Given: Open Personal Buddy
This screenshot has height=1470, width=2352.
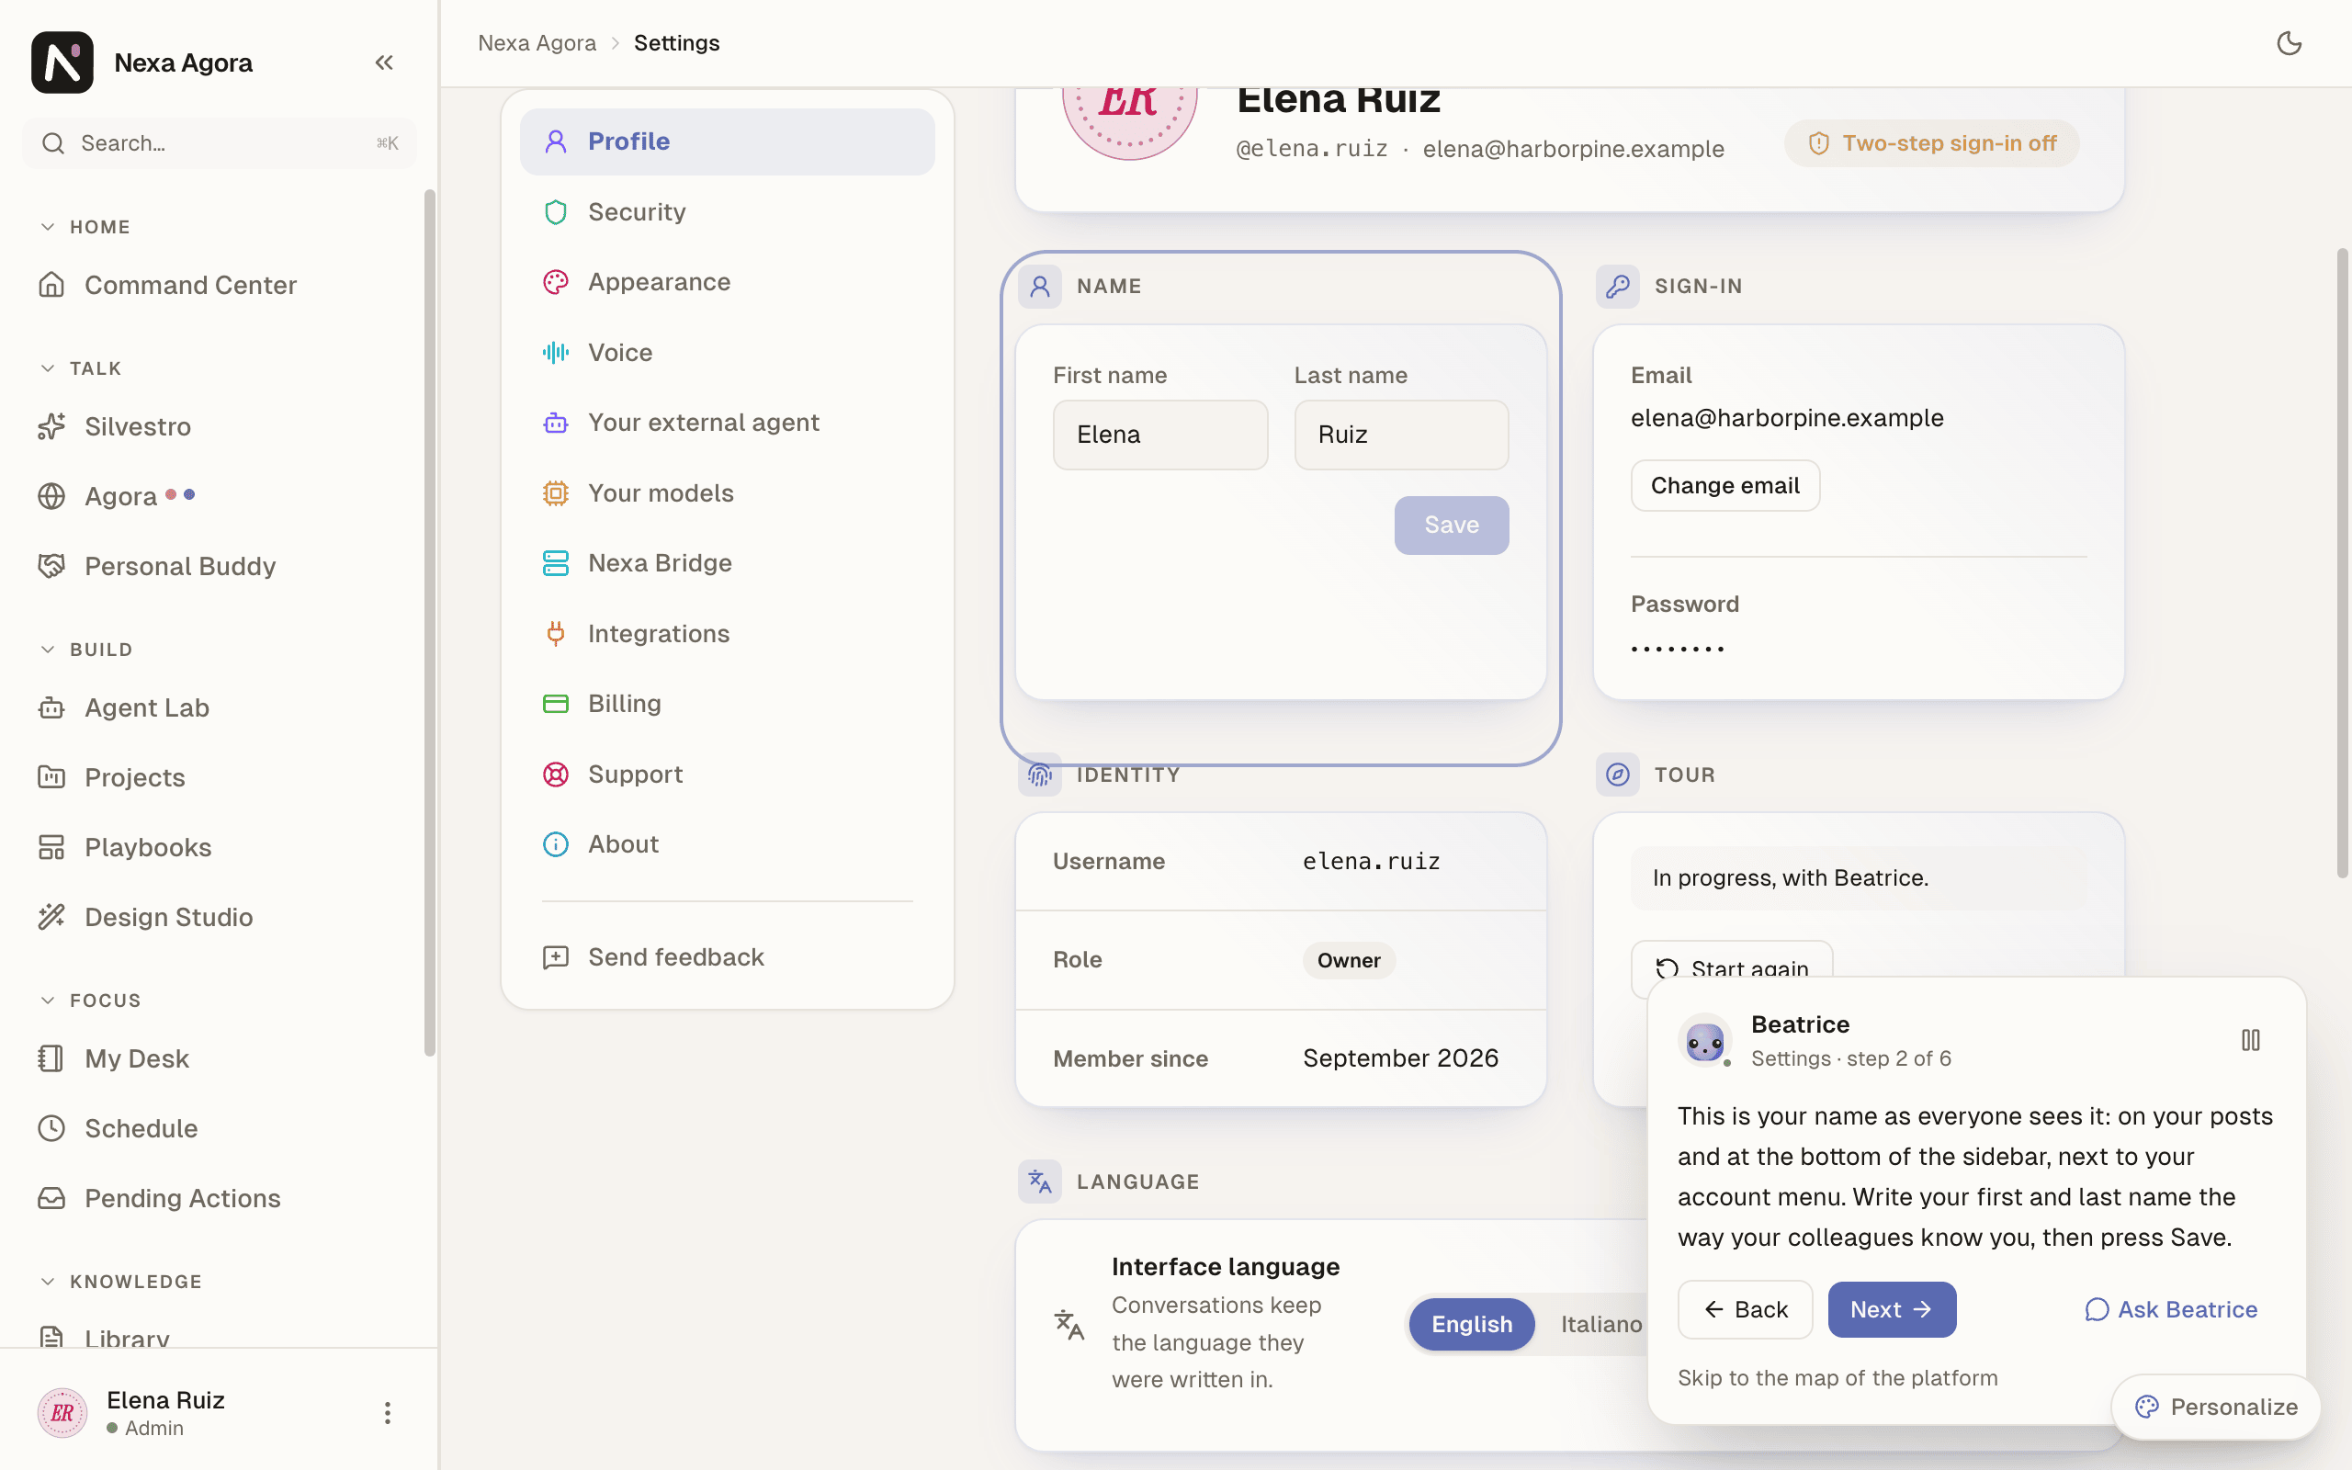Looking at the screenshot, I should pyautogui.click(x=219, y=566).
